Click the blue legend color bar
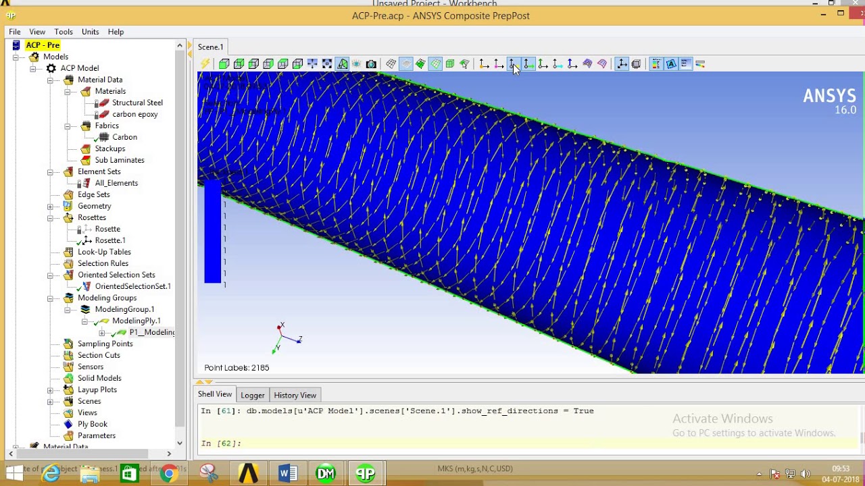 pyautogui.click(x=212, y=231)
